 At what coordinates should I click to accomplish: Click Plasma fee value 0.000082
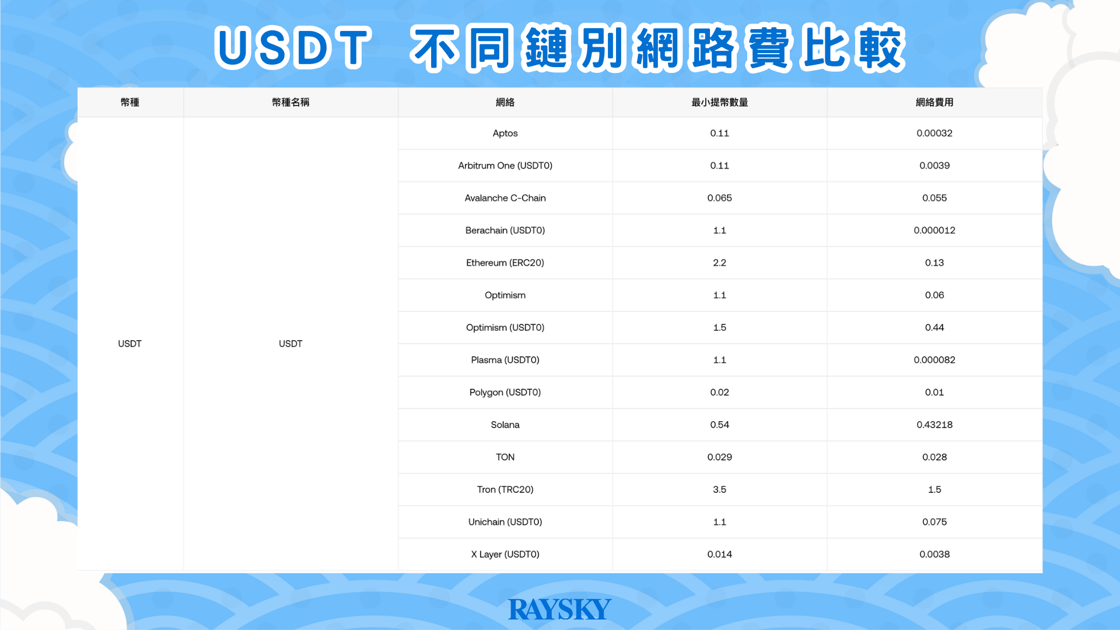(x=935, y=360)
